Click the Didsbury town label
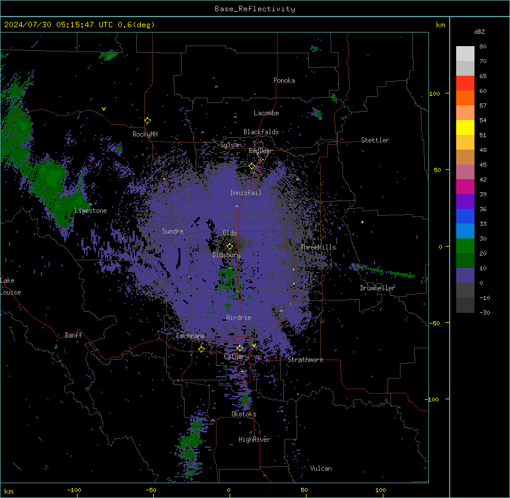 coord(227,255)
